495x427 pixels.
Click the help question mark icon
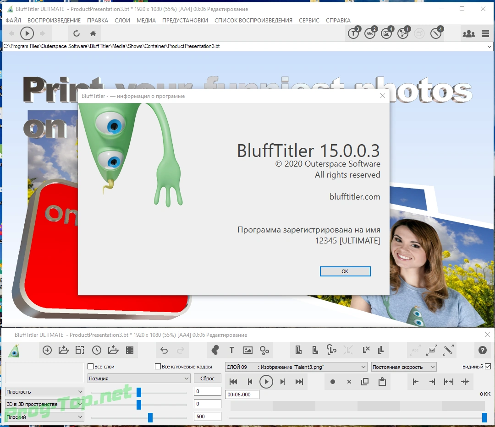click(x=482, y=350)
